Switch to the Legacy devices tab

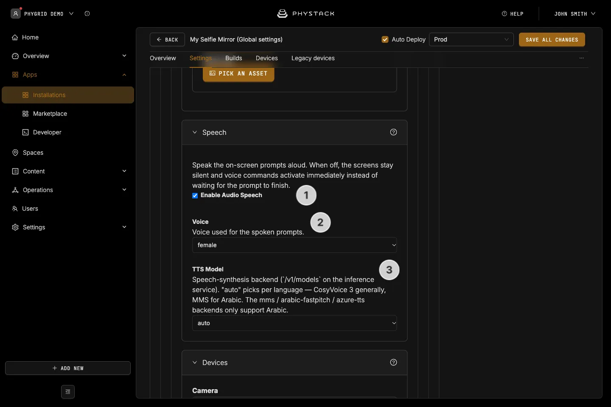tap(313, 58)
